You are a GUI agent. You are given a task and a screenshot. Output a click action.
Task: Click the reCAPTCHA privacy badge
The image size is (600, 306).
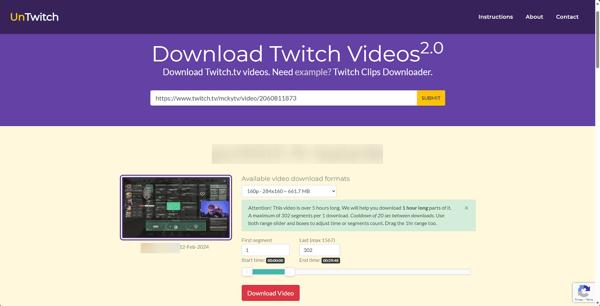pyautogui.click(x=584, y=292)
